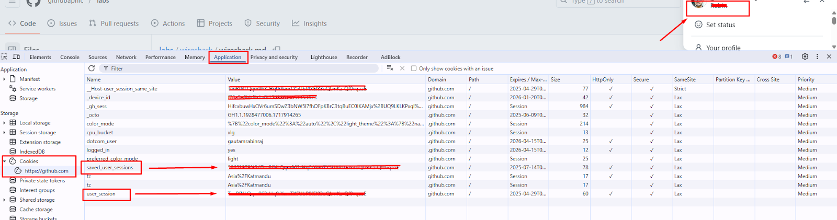Switch to the Network tab
This screenshot has height=220, width=837.
126,57
